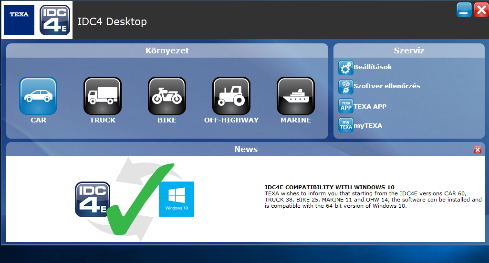Click the CAR label text
Image resolution: width=489 pixels, height=263 pixels.
click(38, 120)
